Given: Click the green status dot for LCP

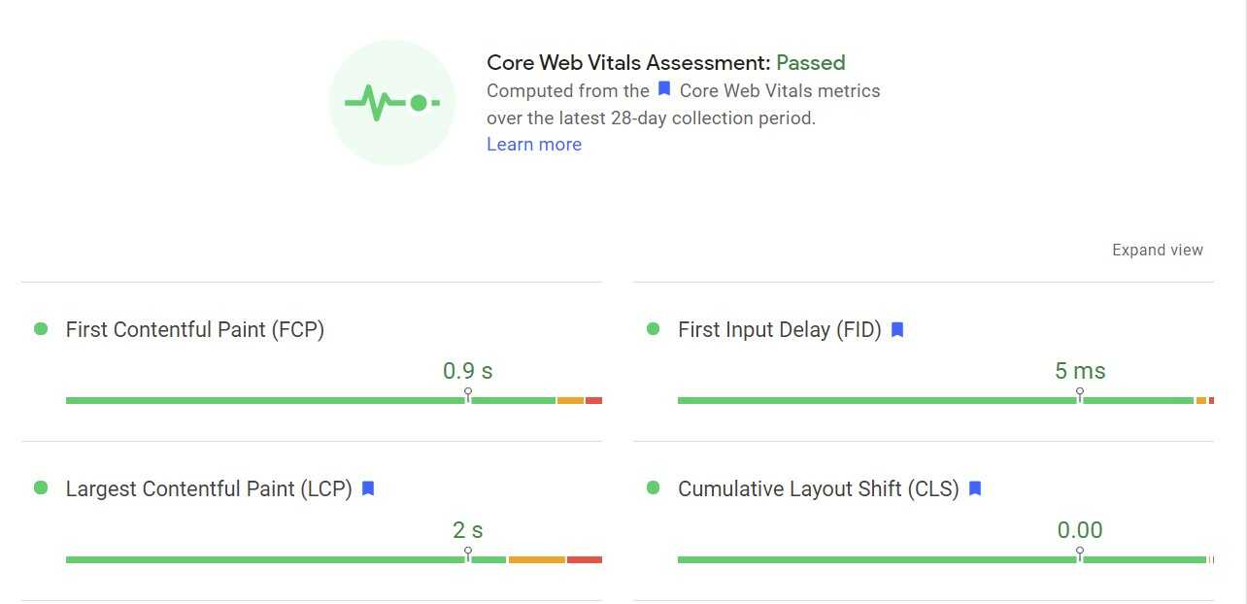Looking at the screenshot, I should coord(41,487).
